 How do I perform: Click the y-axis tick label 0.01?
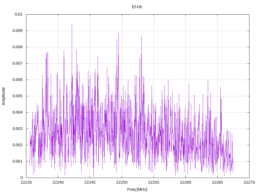click(19, 14)
